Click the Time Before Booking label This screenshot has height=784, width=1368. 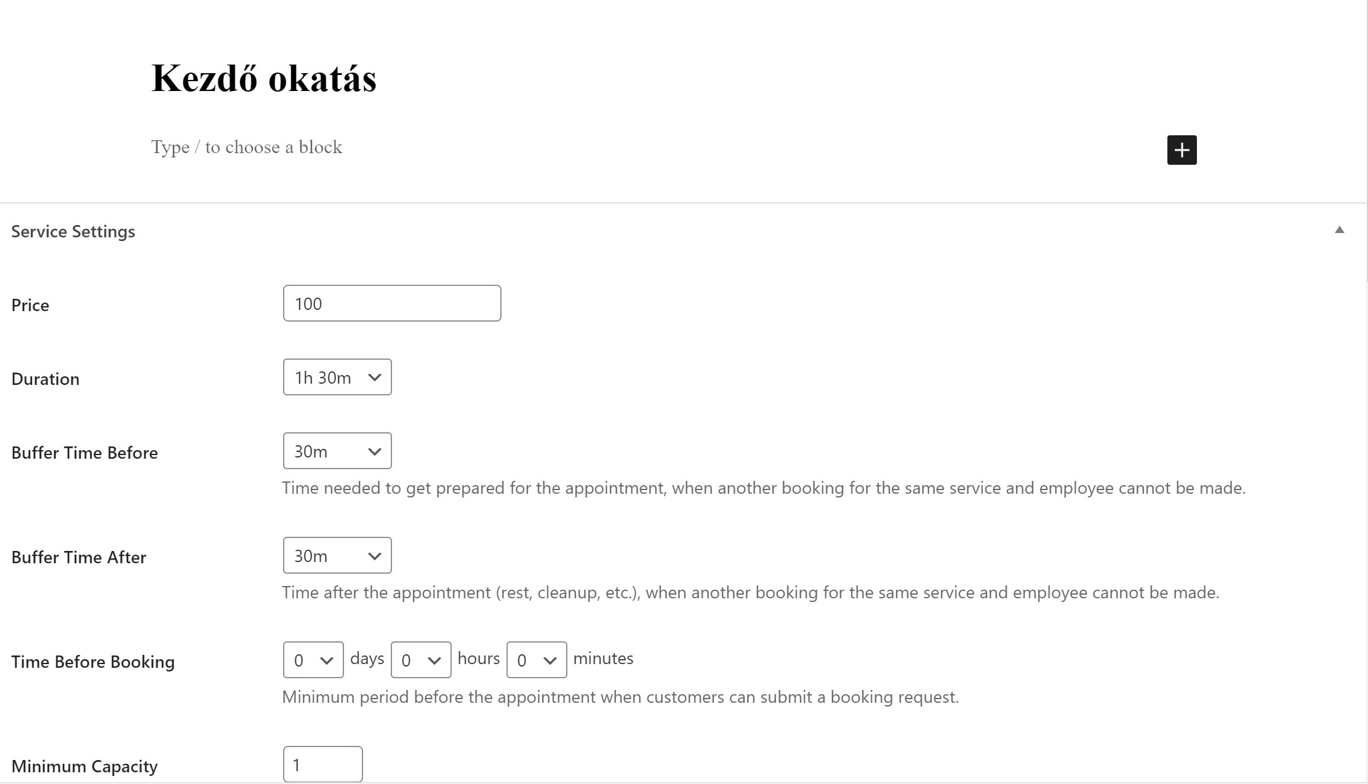click(x=93, y=662)
